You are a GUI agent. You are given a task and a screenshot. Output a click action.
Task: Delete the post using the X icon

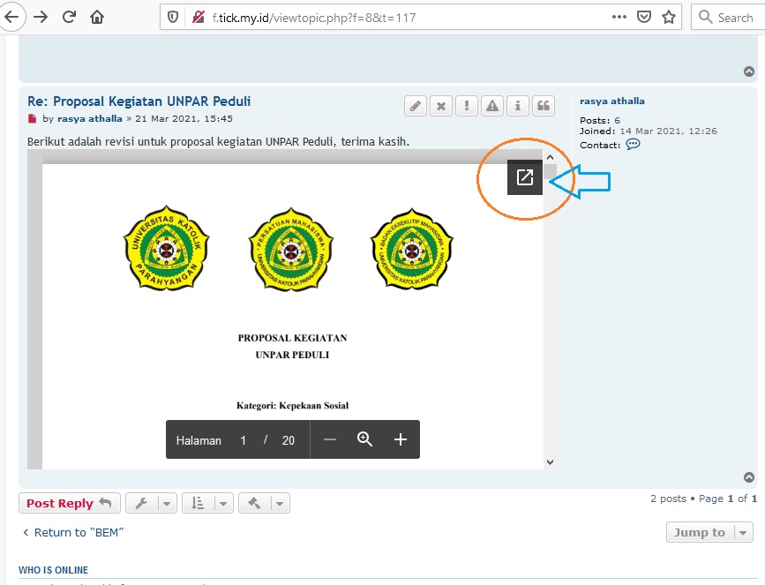(441, 106)
